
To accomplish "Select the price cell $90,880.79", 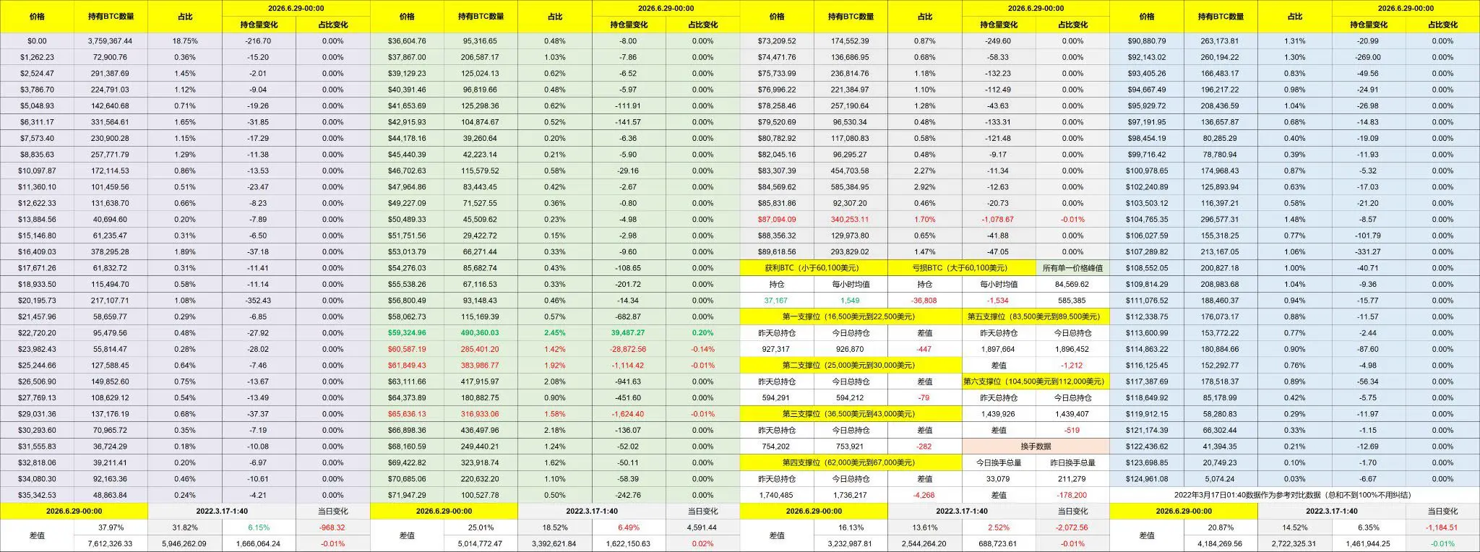I will (1147, 41).
